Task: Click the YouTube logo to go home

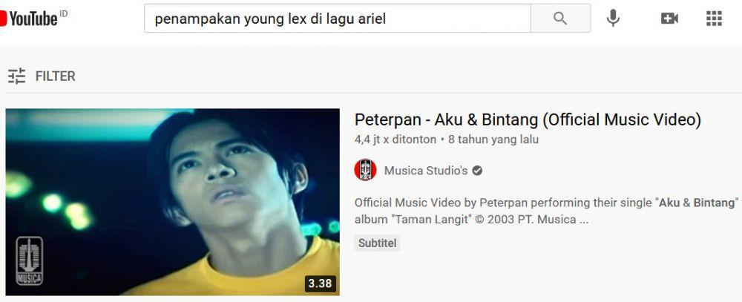Action: [28, 19]
